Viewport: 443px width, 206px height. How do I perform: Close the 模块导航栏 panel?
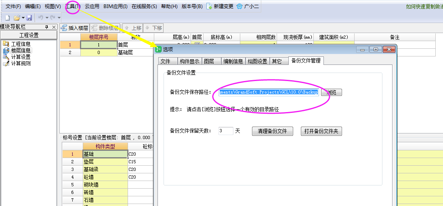[x=54, y=27]
